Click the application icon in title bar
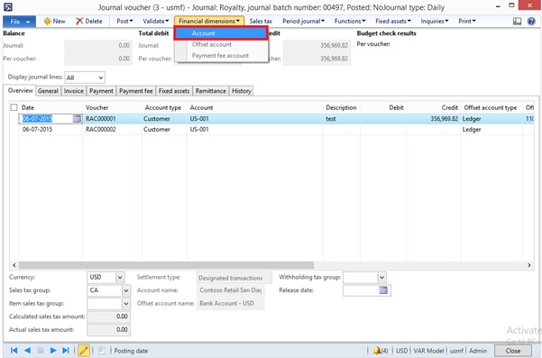This screenshot has height=358, width=542. point(8,6)
